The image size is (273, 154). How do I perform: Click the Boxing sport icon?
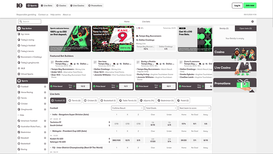coord(19,149)
